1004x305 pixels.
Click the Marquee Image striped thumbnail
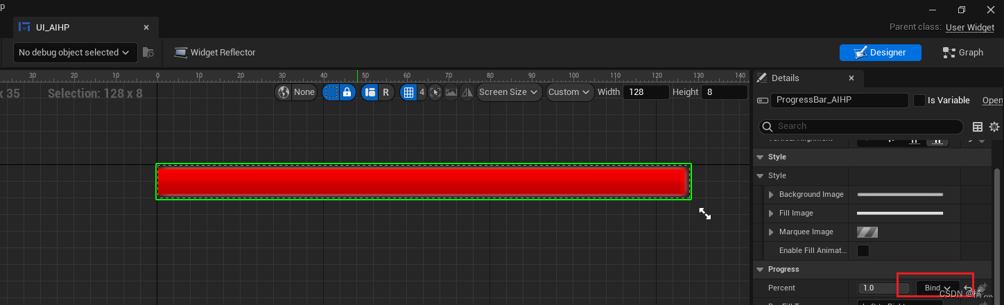(x=867, y=232)
